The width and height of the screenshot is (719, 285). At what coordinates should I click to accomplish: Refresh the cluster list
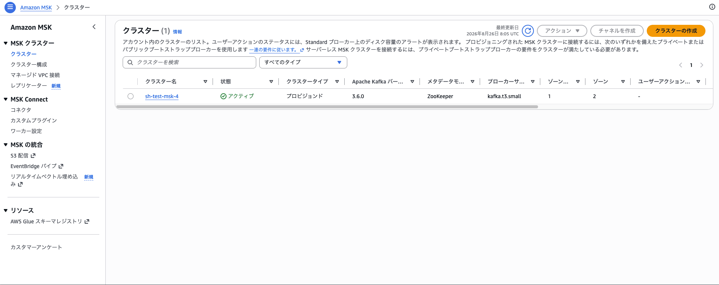528,31
